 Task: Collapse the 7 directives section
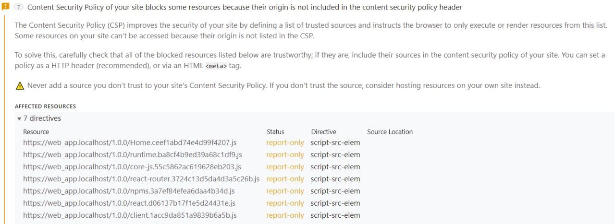(x=19, y=118)
